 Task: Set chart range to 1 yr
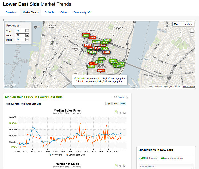(108, 104)
